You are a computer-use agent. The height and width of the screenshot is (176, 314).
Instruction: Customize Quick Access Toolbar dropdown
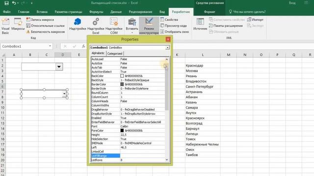point(31,3)
